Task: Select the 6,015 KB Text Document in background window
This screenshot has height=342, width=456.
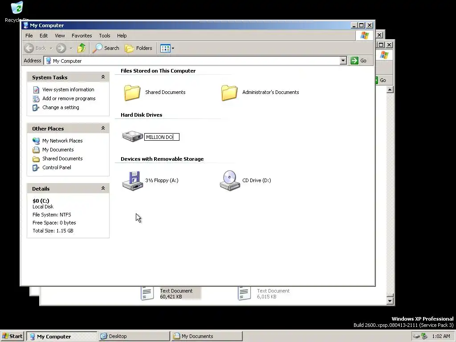Action: [x=264, y=293]
